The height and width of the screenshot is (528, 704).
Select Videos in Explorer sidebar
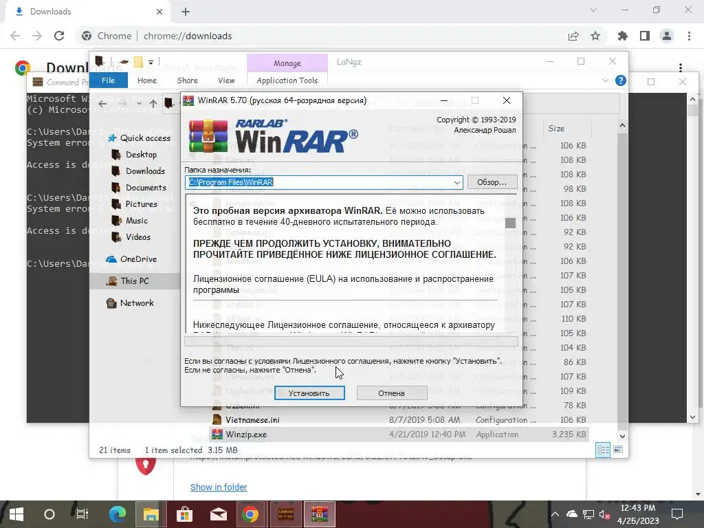[x=137, y=237]
